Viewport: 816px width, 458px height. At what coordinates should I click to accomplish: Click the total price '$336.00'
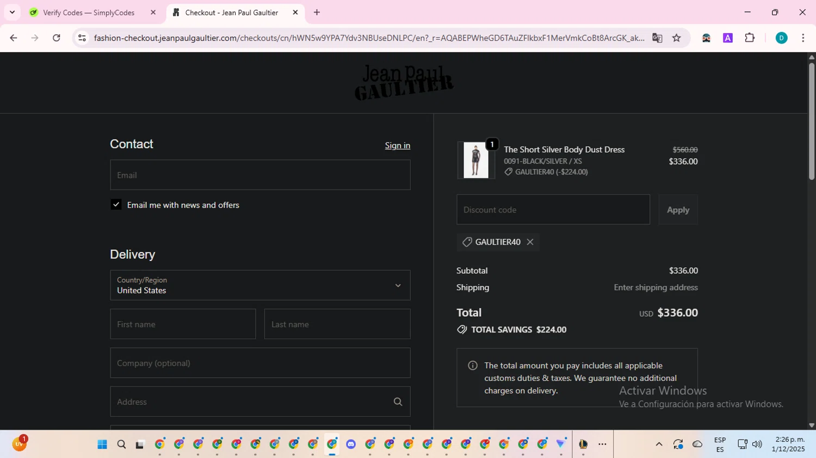[x=677, y=313]
